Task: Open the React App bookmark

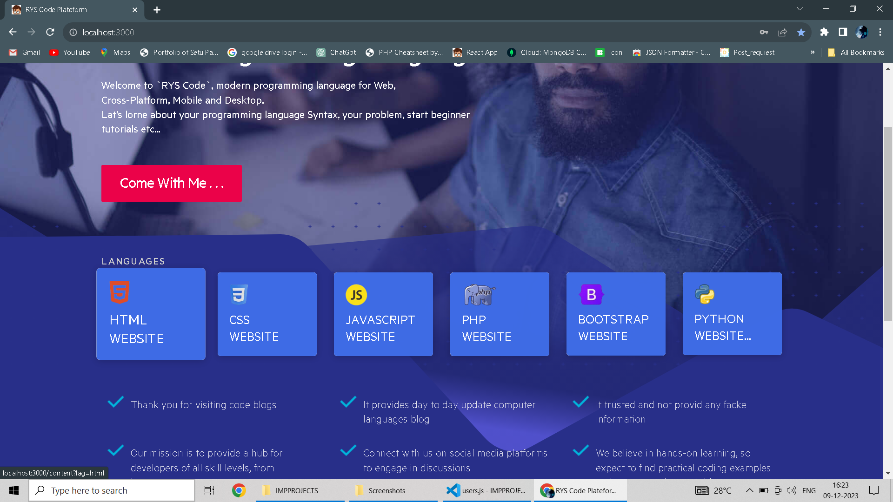Action: (475, 53)
